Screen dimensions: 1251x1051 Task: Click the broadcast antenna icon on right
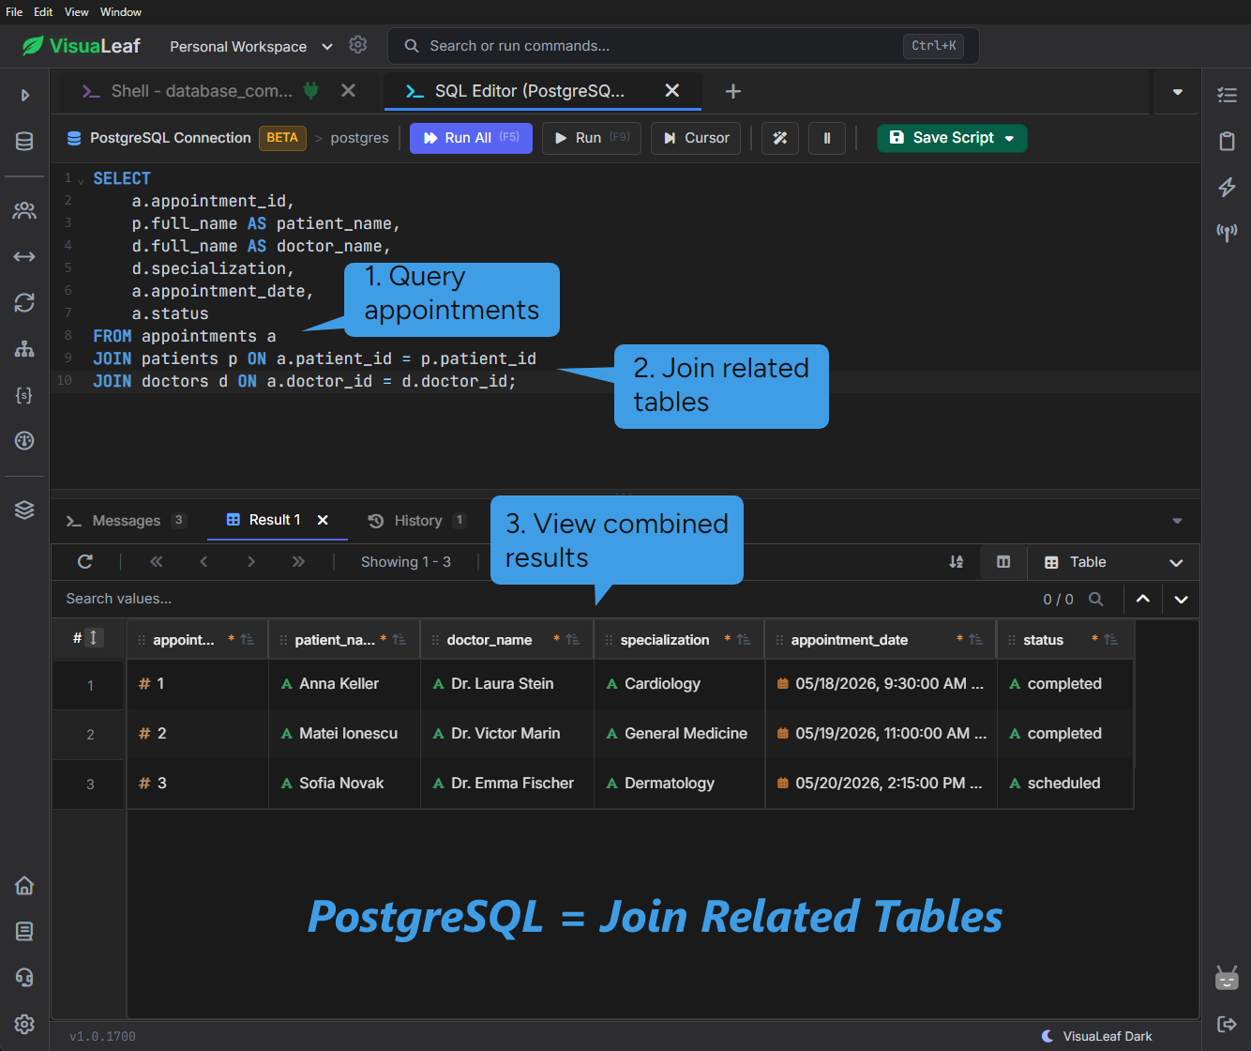click(1227, 232)
